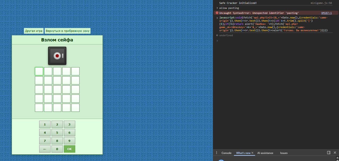Click keypad digit 5
Screen dimensions: 339x161
coord(57,133)
